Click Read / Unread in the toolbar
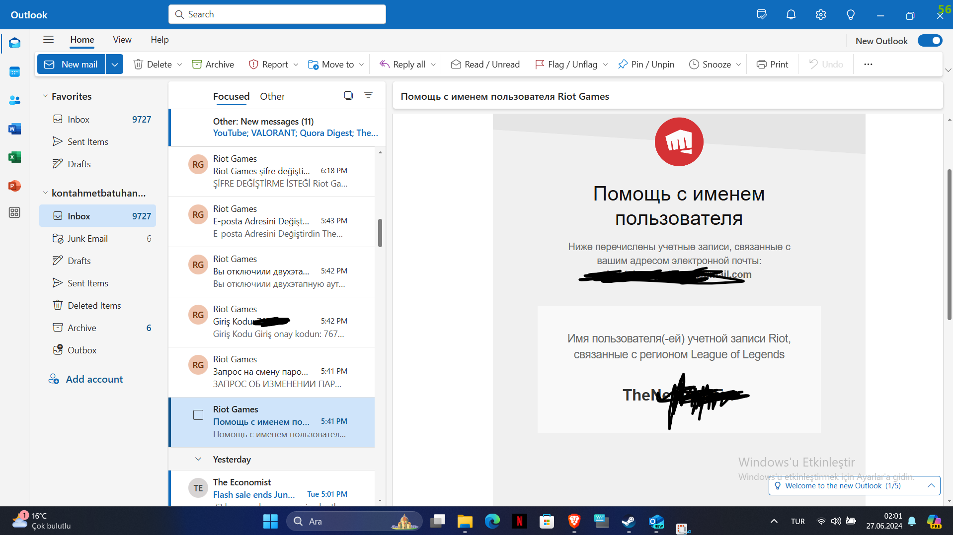 click(x=485, y=65)
